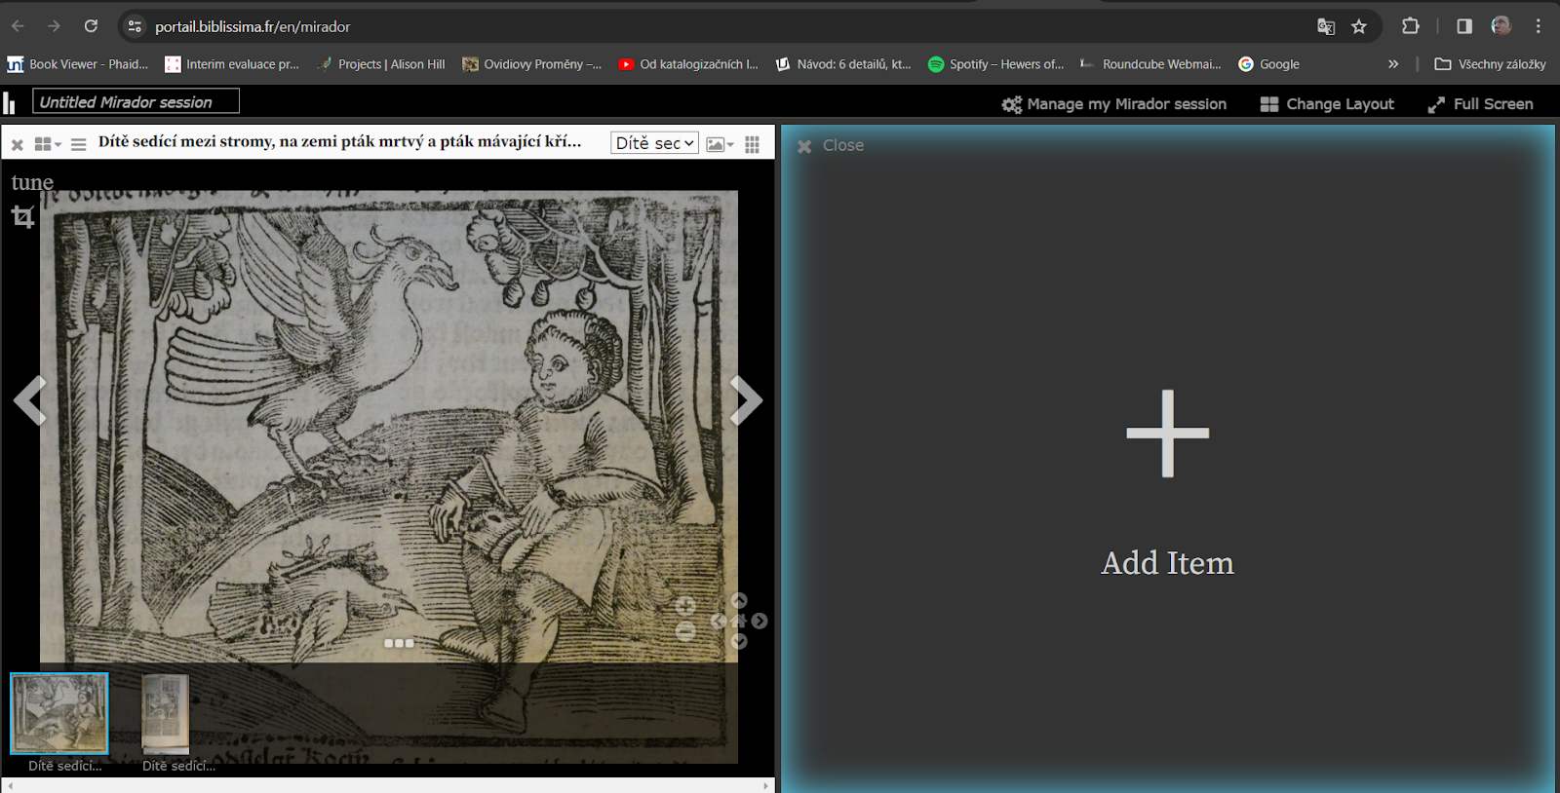Toggle the side panel hamburger icon

point(79,144)
